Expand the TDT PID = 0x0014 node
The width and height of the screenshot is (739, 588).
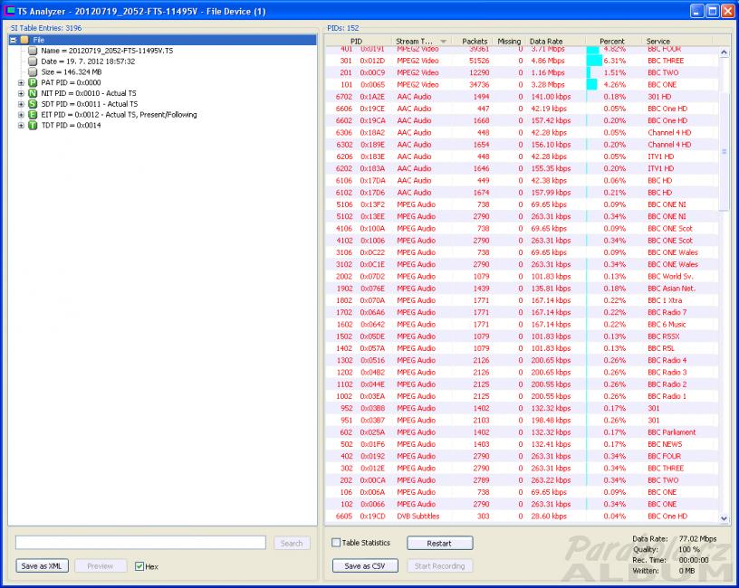point(21,125)
